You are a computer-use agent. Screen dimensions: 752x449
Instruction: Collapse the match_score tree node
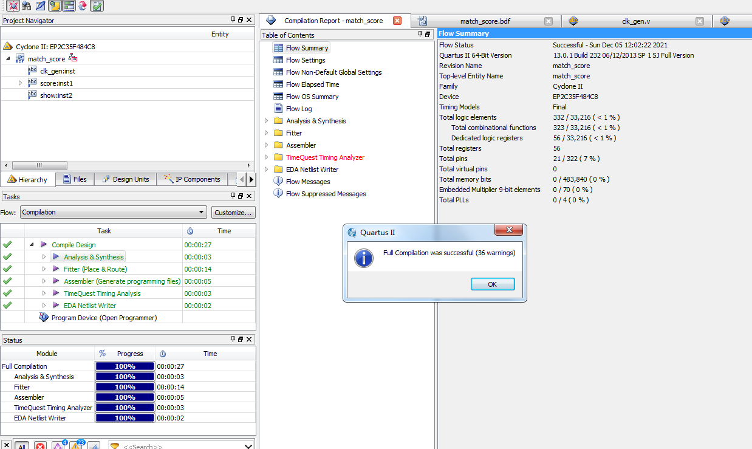tap(9, 59)
